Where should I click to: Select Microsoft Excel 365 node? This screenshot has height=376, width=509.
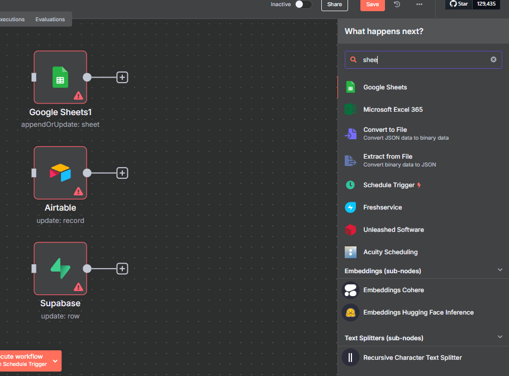coord(424,110)
